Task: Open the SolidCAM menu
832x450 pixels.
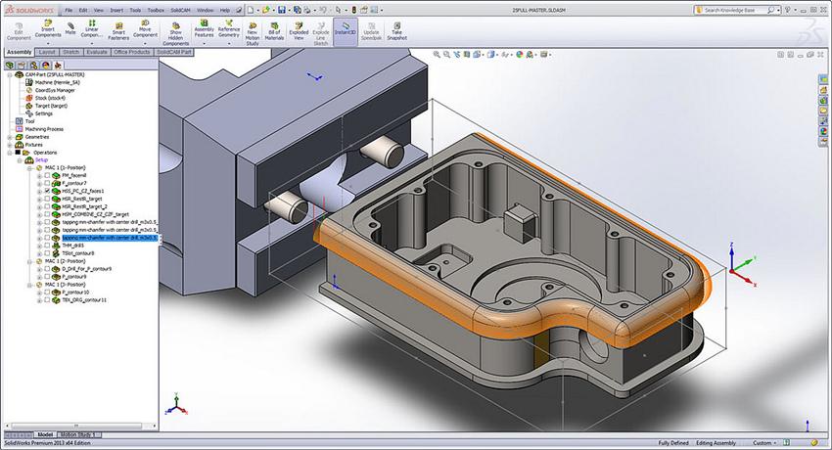Action: [x=180, y=10]
